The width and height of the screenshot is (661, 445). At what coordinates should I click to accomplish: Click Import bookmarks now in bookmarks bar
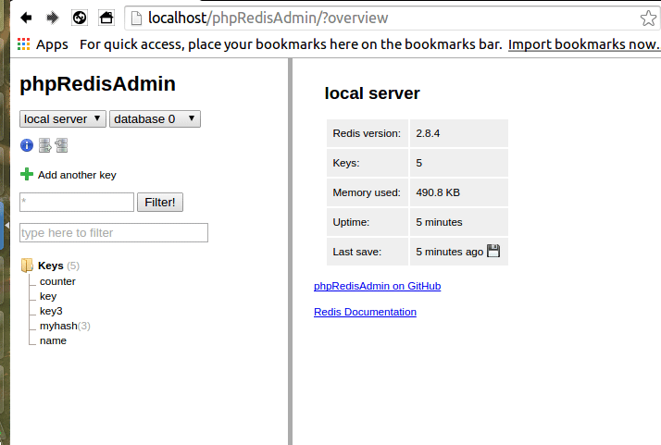[583, 44]
